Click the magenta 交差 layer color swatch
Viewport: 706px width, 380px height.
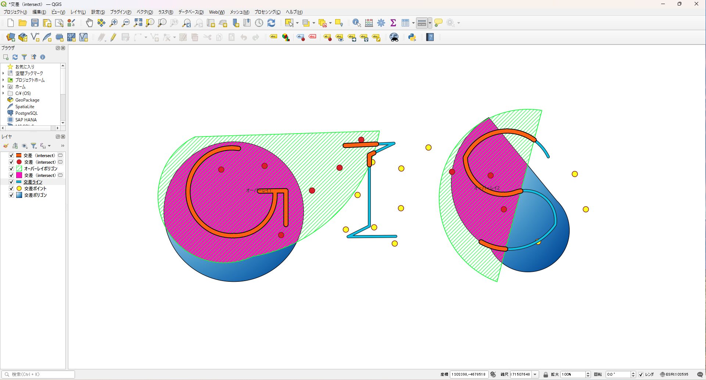point(19,175)
